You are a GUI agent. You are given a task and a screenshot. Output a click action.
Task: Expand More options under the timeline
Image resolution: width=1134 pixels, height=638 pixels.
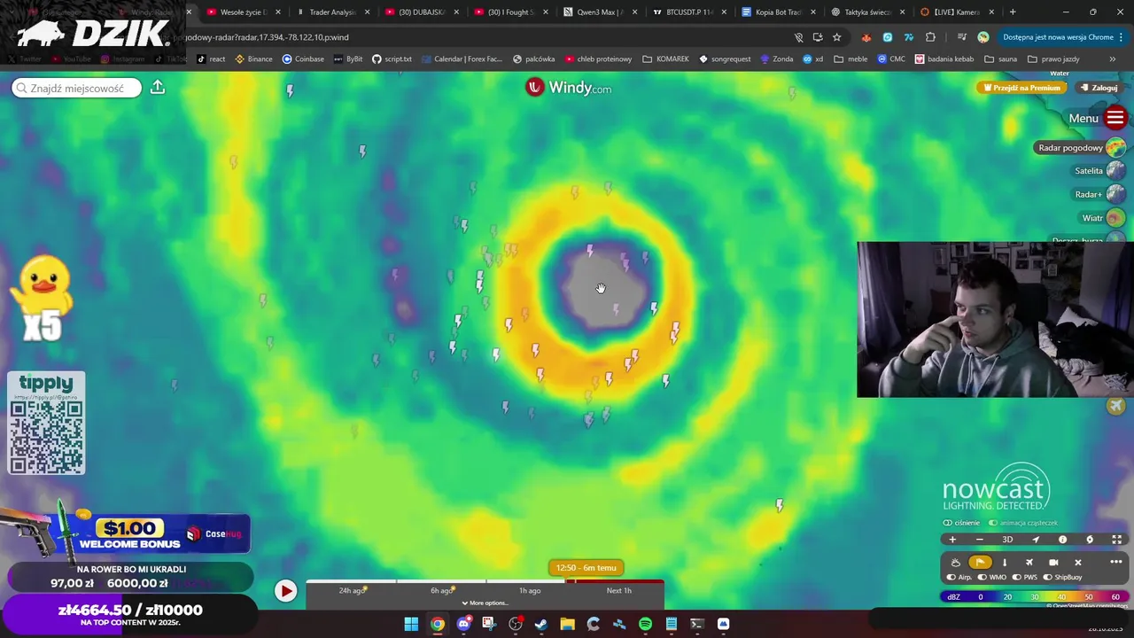click(x=485, y=603)
